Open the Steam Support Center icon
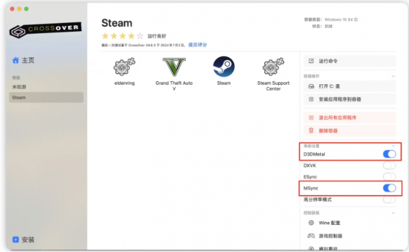The width and height of the screenshot is (409, 252). tap(273, 67)
